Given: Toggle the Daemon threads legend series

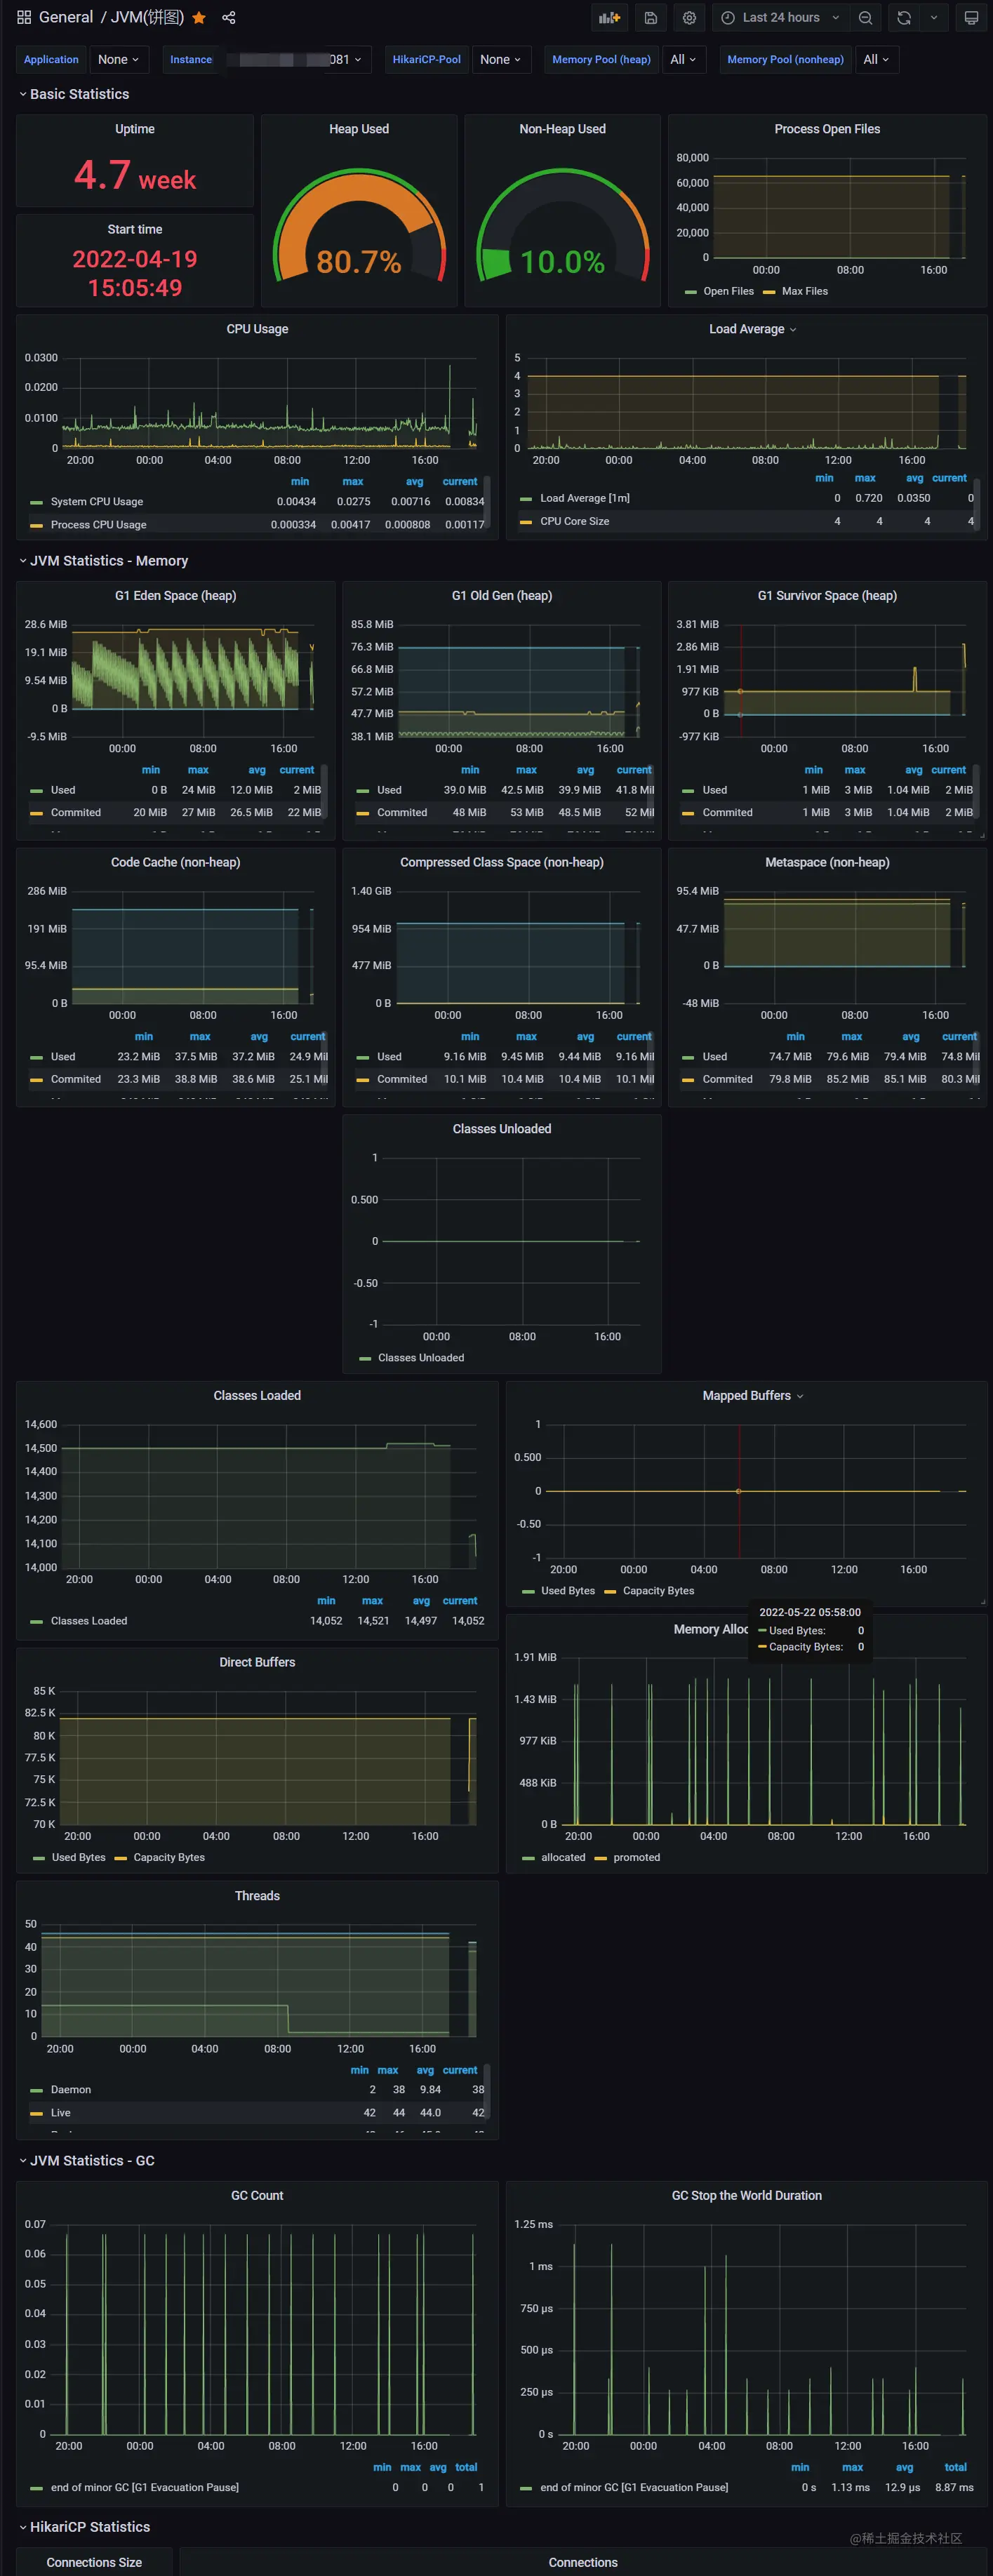Looking at the screenshot, I should click(71, 2089).
